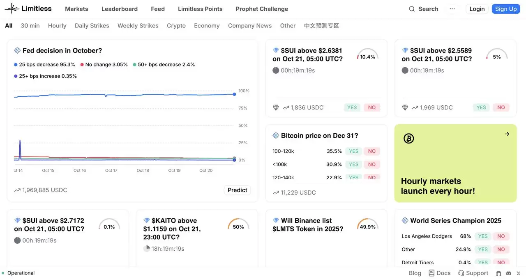Open Discord via the footer icon
This screenshot has width=526, height=279.
[509, 273]
